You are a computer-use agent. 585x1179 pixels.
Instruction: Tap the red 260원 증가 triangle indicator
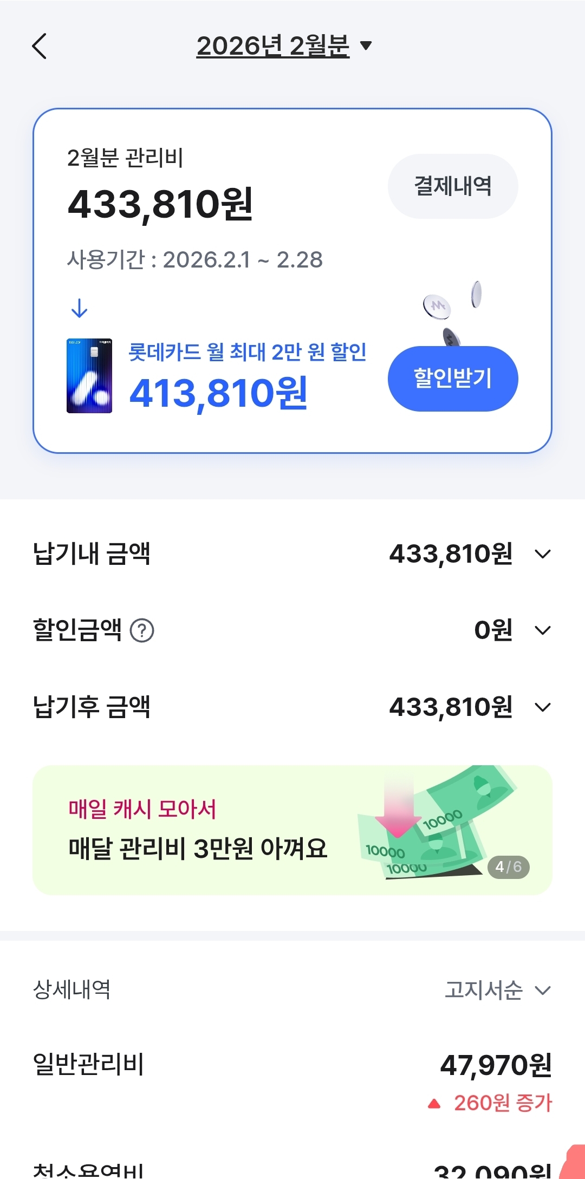click(434, 1104)
